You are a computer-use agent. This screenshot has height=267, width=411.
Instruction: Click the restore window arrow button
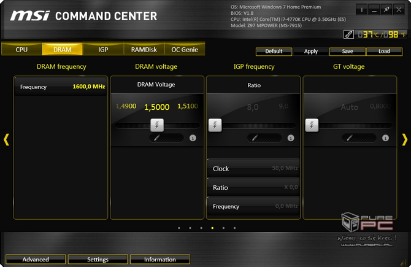point(386,10)
